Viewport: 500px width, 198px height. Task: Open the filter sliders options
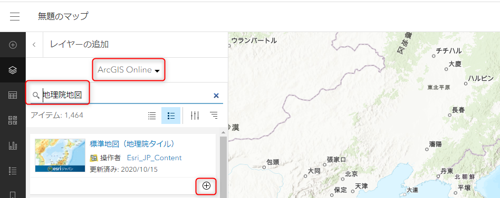pos(195,116)
